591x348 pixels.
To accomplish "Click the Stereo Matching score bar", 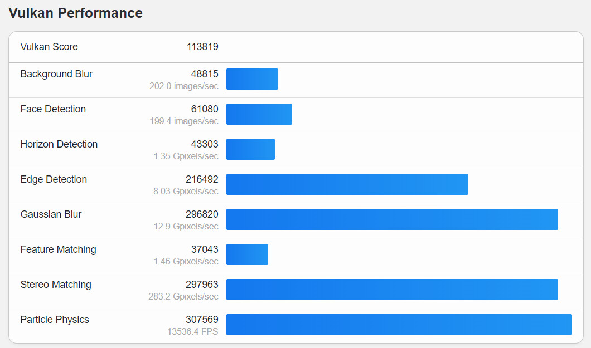I will click(392, 290).
